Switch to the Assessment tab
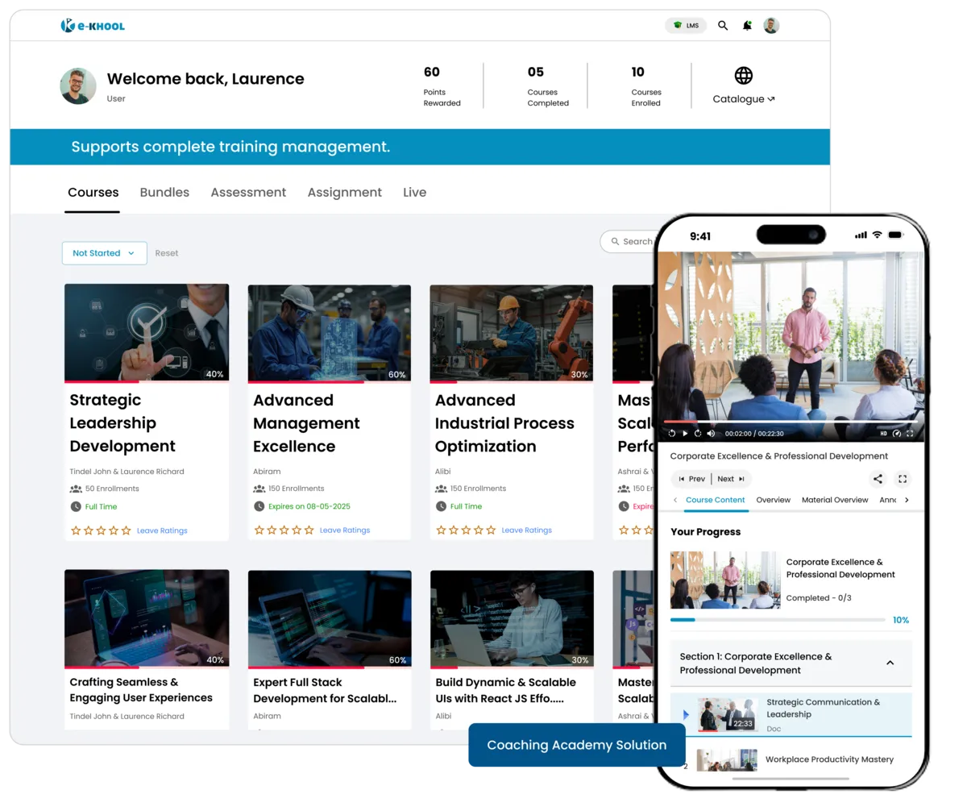Screen dimensions: 967x807 [248, 192]
